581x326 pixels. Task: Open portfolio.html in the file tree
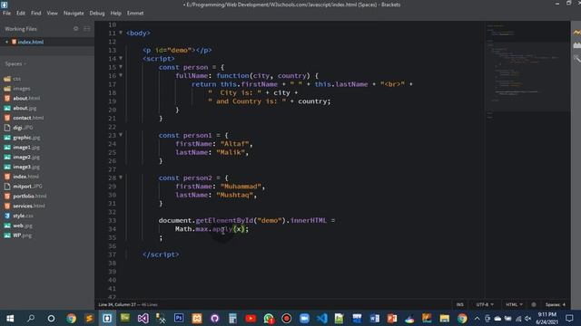[x=30, y=197]
